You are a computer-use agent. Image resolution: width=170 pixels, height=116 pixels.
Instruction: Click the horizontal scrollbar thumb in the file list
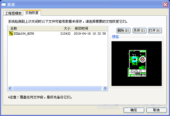tap(57, 88)
